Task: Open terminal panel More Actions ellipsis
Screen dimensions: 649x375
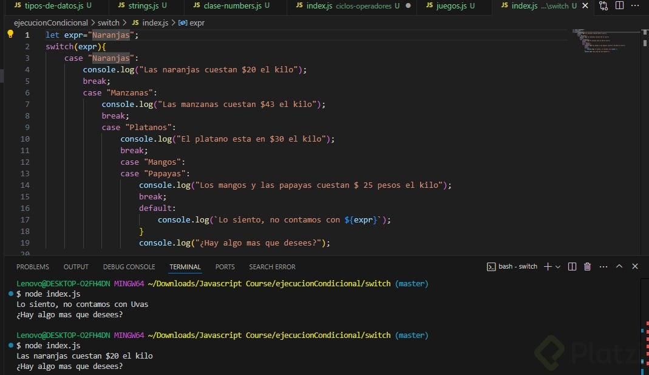Action: 603,266
